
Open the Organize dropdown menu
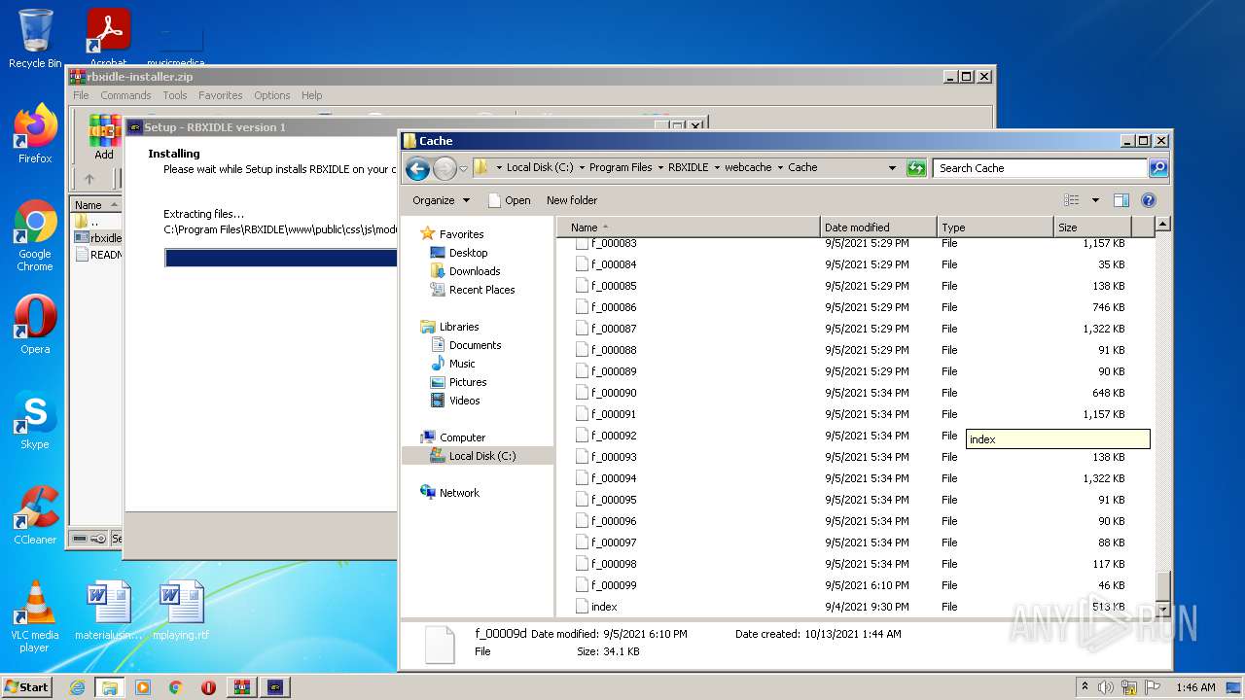[441, 200]
